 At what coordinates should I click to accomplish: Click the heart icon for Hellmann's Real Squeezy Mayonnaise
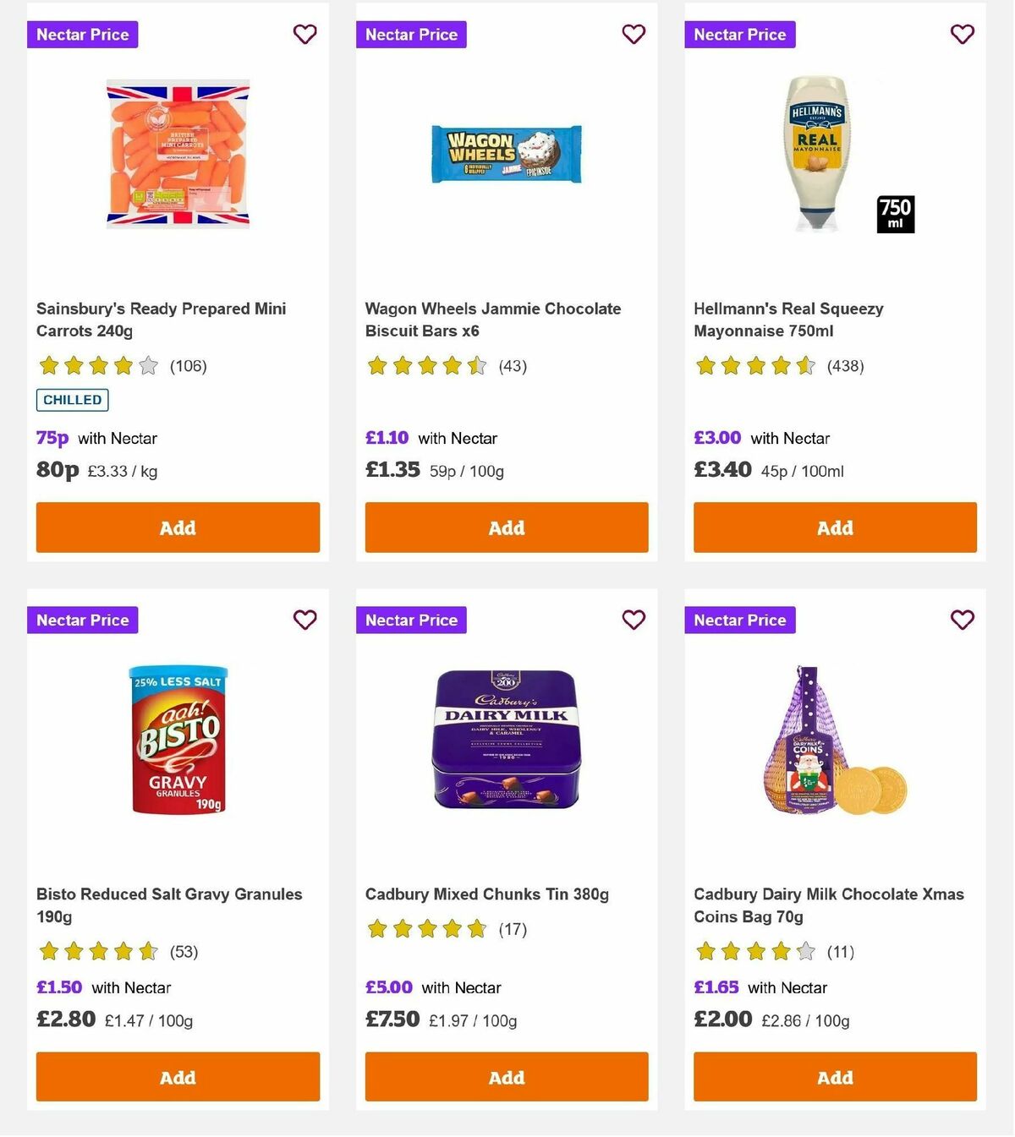point(962,35)
